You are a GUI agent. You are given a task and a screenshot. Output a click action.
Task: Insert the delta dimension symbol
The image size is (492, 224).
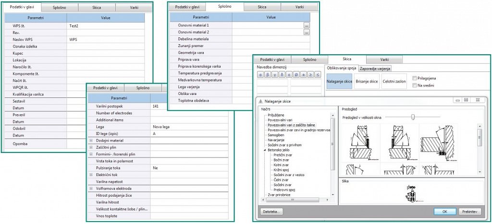click(281, 75)
